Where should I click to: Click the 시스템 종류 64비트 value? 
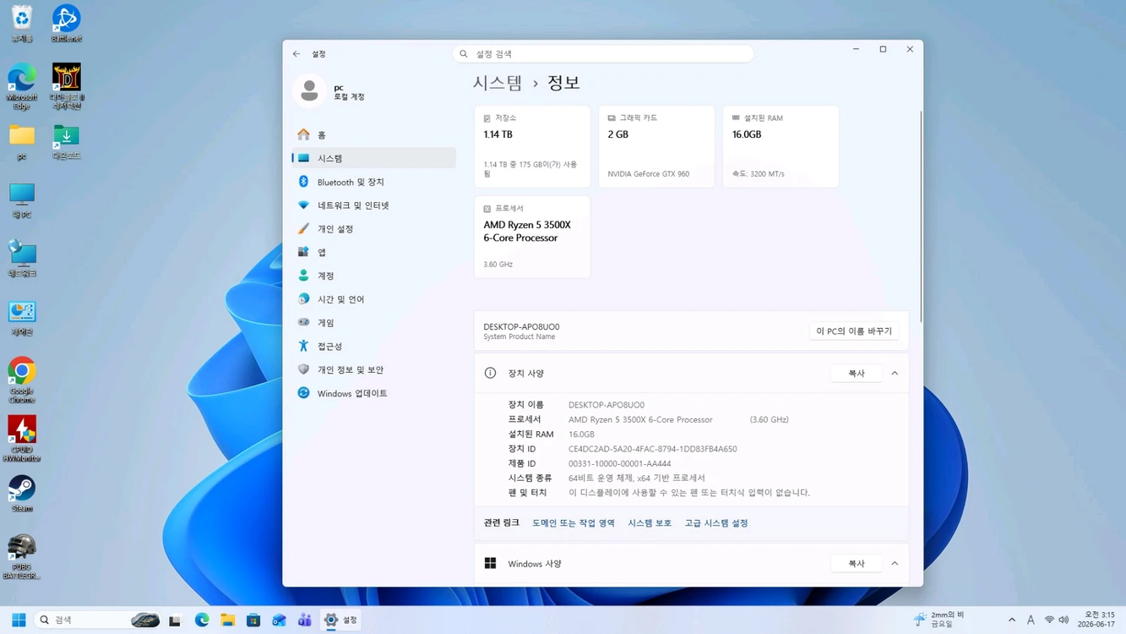[x=637, y=478]
